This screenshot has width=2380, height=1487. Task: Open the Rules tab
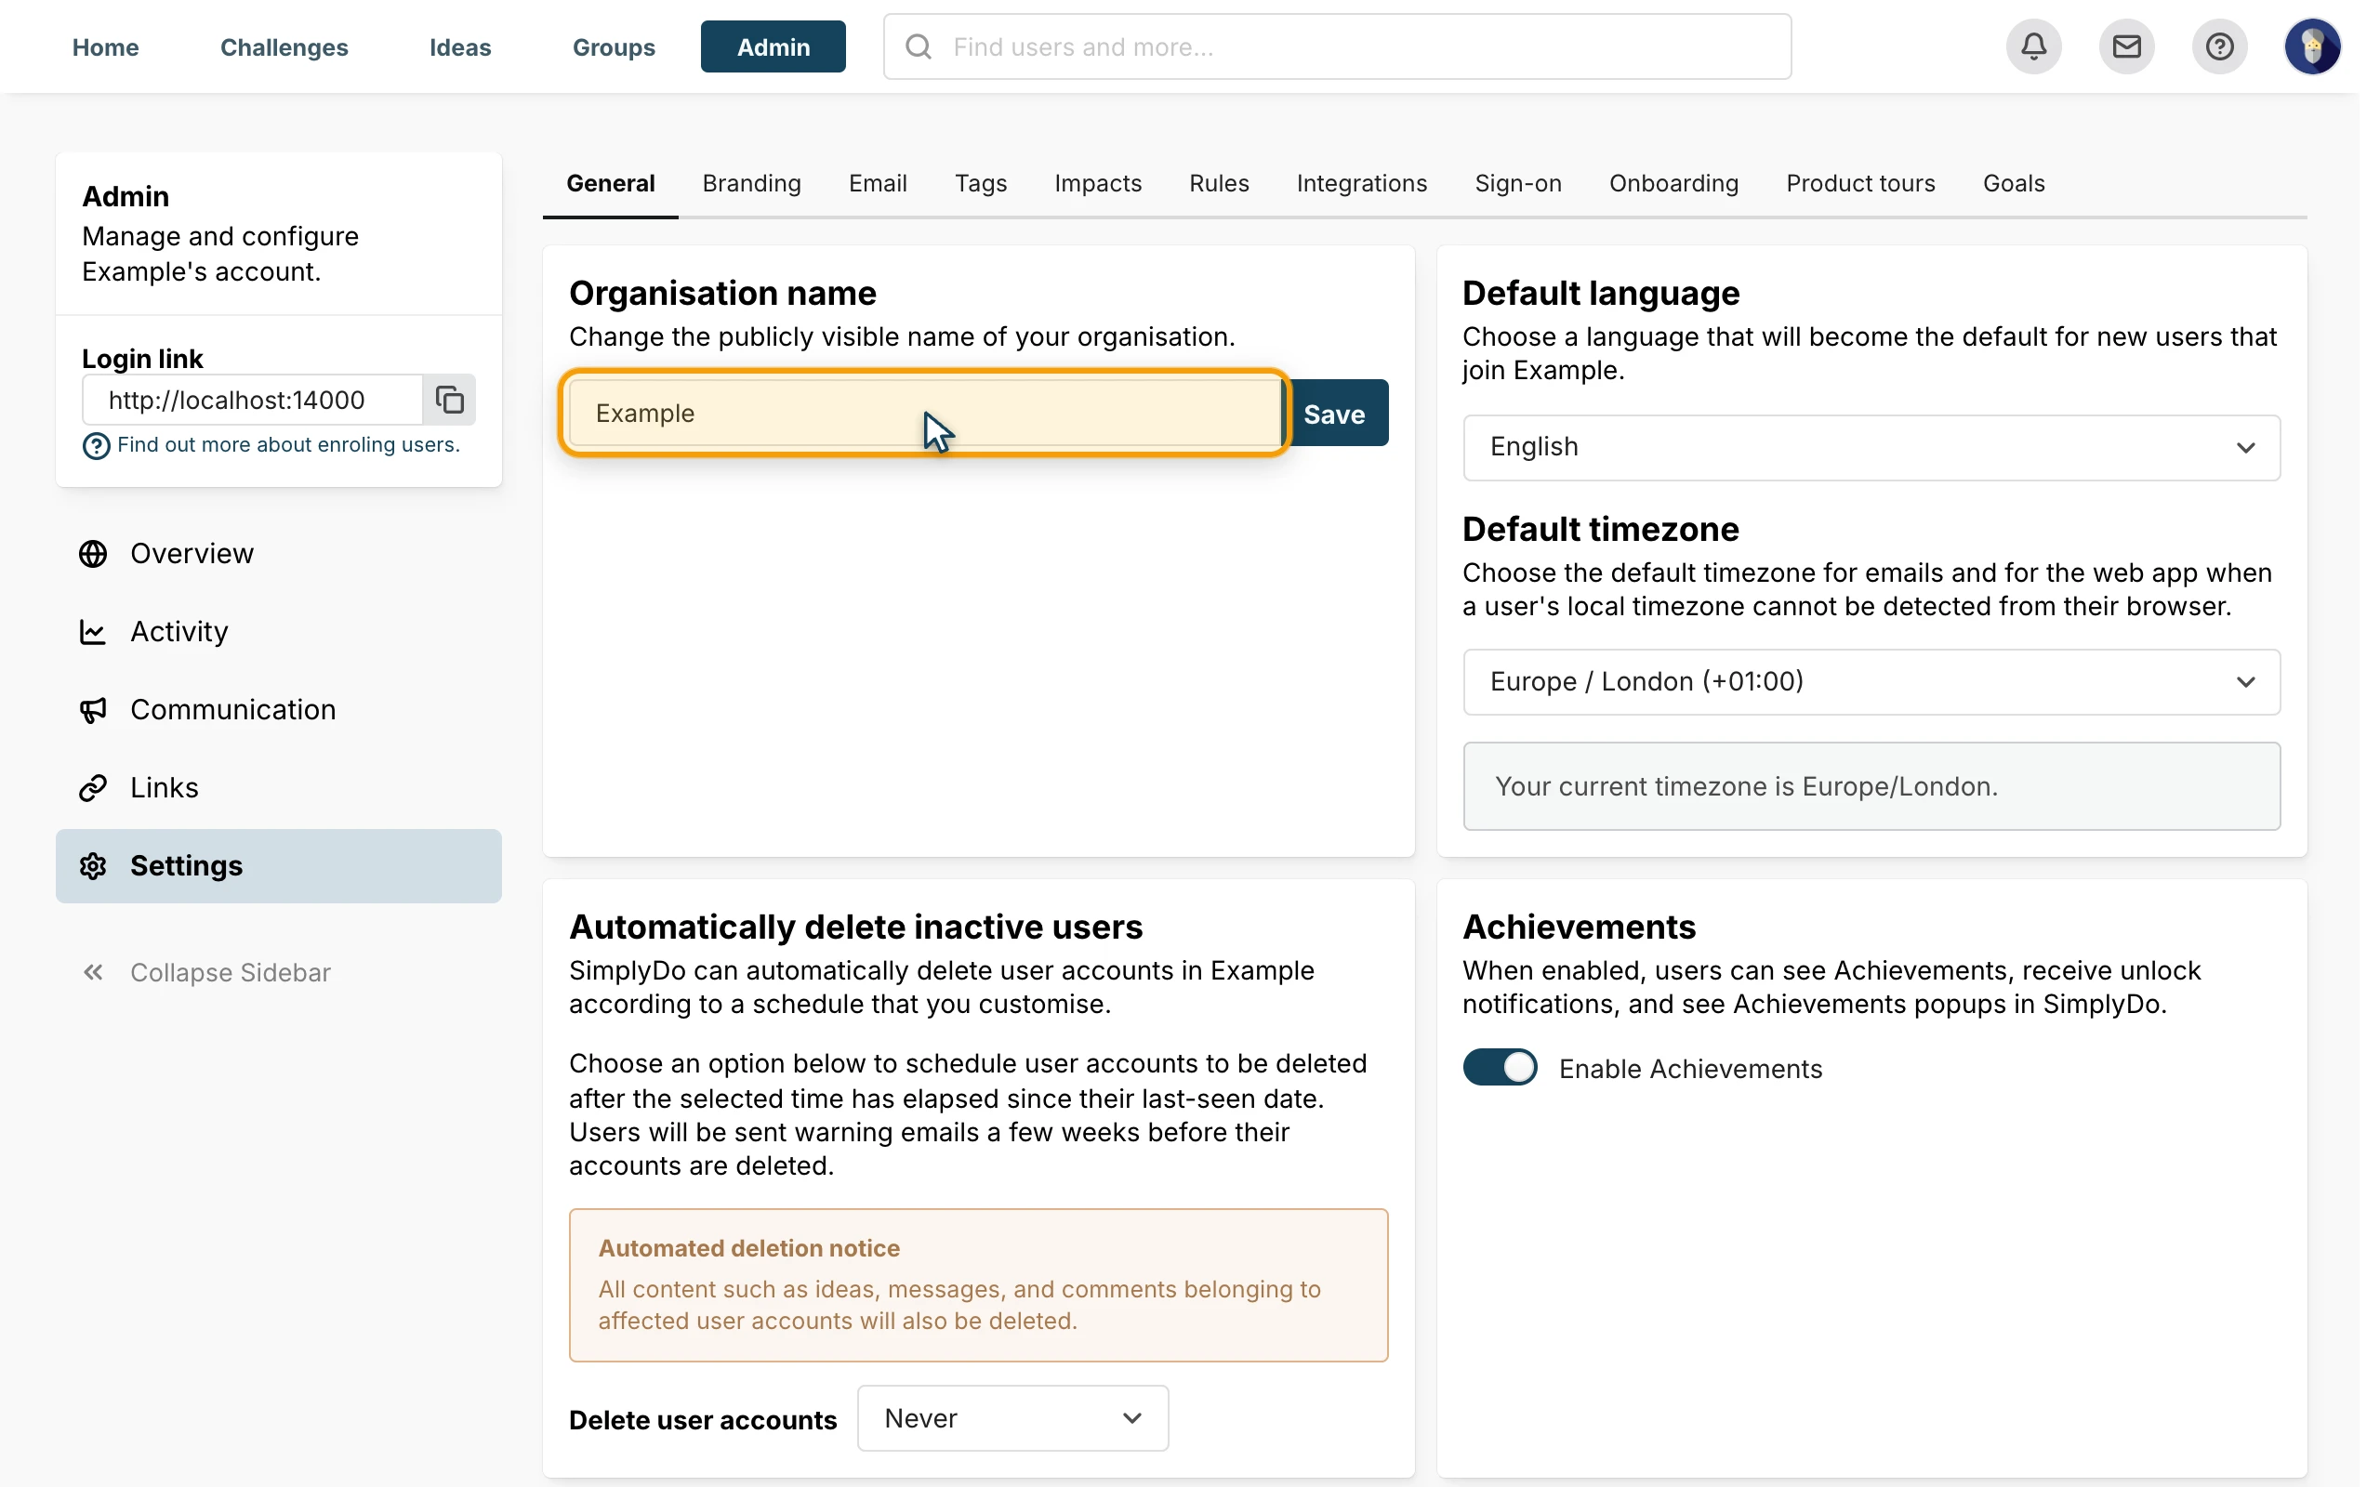pyautogui.click(x=1219, y=183)
